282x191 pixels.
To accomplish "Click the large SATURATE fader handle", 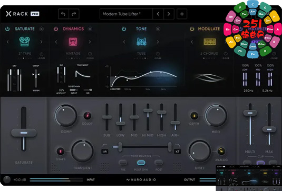I will [x=24, y=133].
